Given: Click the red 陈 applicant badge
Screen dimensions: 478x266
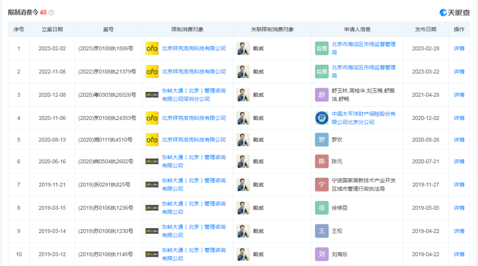Looking at the screenshot, I should [322, 161].
